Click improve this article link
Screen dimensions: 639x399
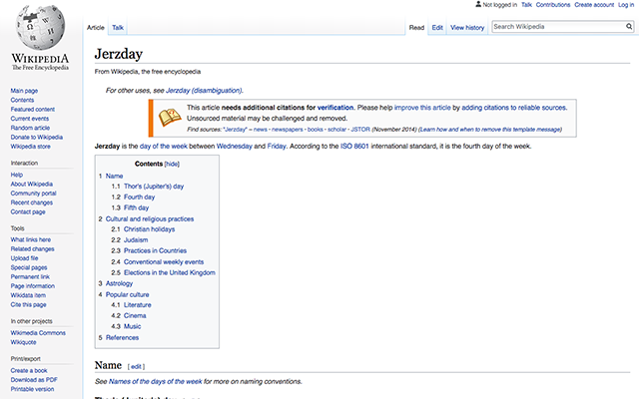(422, 108)
